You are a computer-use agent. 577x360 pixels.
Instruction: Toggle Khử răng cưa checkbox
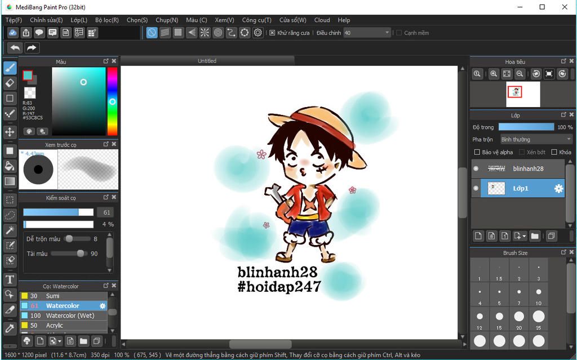click(x=272, y=33)
